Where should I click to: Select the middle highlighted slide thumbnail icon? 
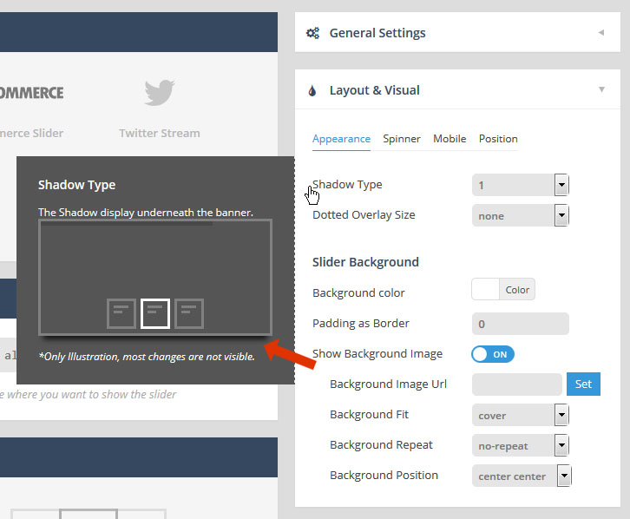(x=155, y=313)
